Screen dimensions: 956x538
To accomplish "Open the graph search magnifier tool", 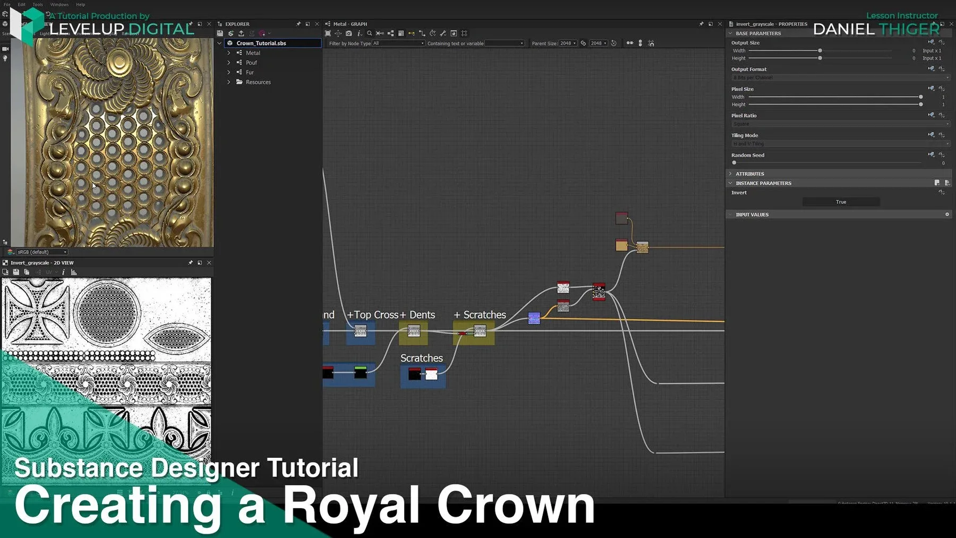I will (x=370, y=33).
